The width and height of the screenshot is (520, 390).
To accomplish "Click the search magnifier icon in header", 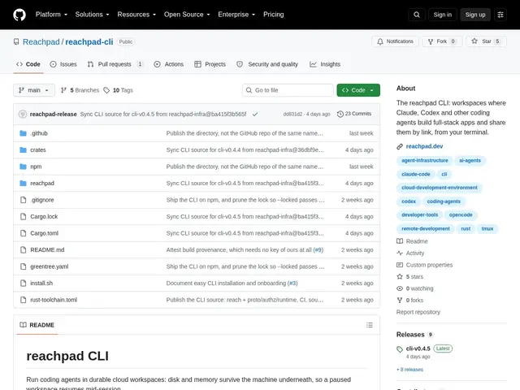I will 417,15.
